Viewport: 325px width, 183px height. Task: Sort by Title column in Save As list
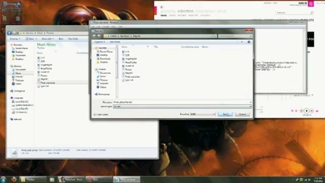tap(156, 47)
